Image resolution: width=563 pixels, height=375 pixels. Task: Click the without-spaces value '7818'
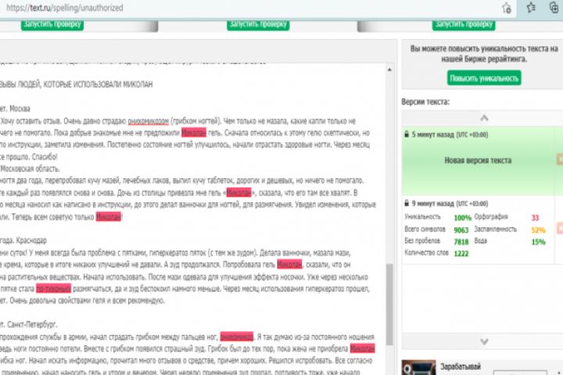tap(461, 242)
